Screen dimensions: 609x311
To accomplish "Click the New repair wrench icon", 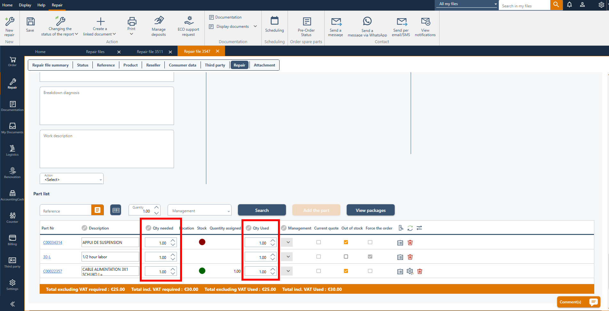I will (10, 21).
